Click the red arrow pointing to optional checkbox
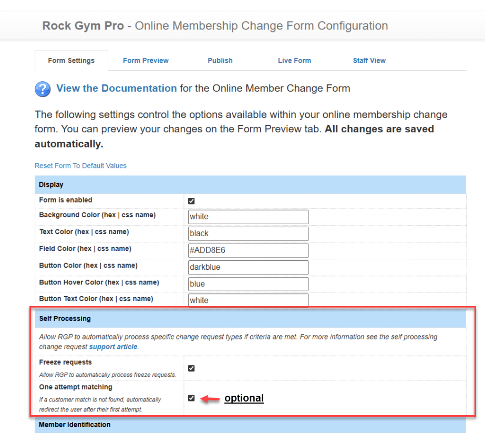485x433 pixels. (x=210, y=398)
